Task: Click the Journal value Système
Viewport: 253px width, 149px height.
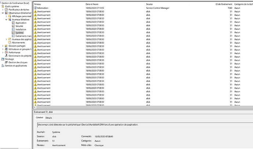Action: coord(56,132)
